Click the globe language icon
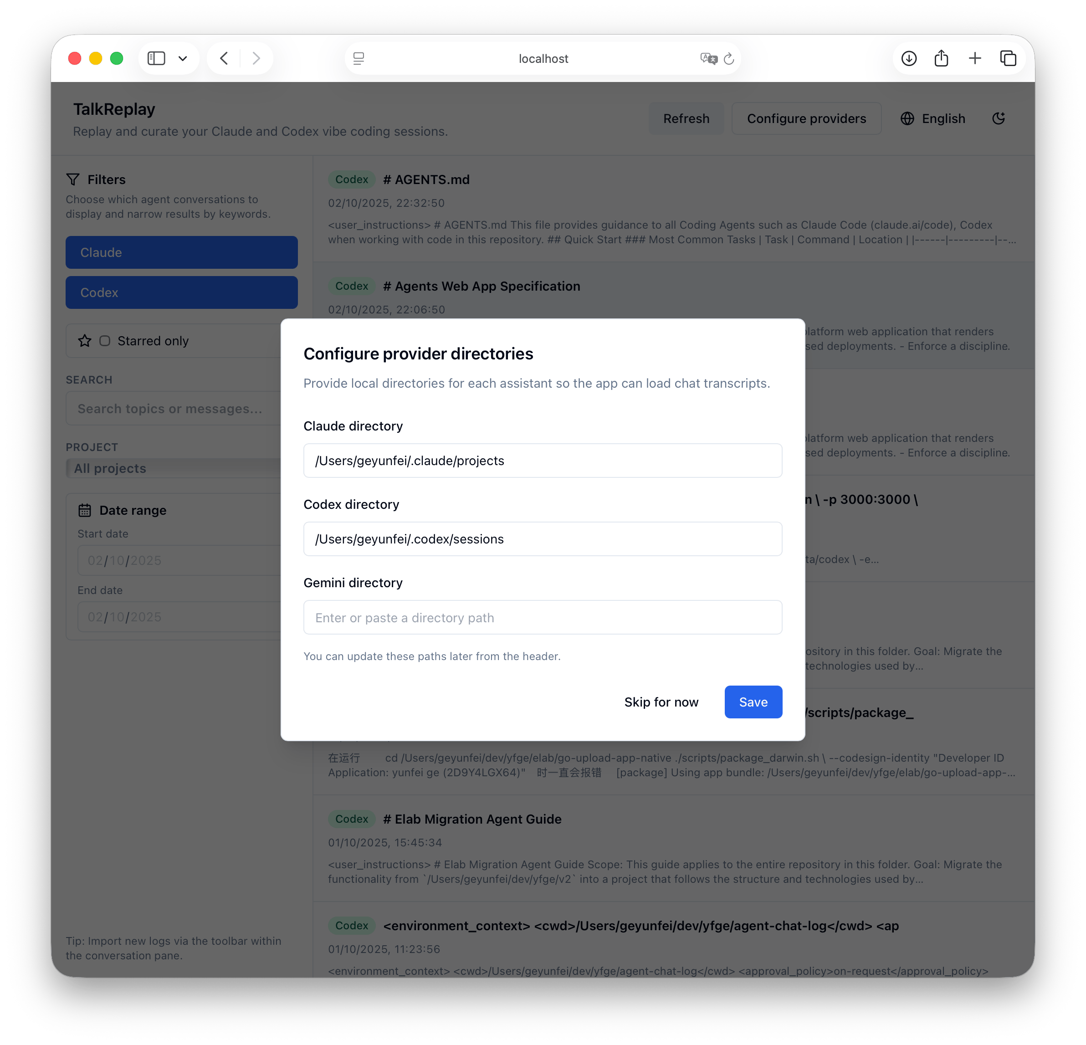This screenshot has height=1045, width=1086. coord(907,118)
